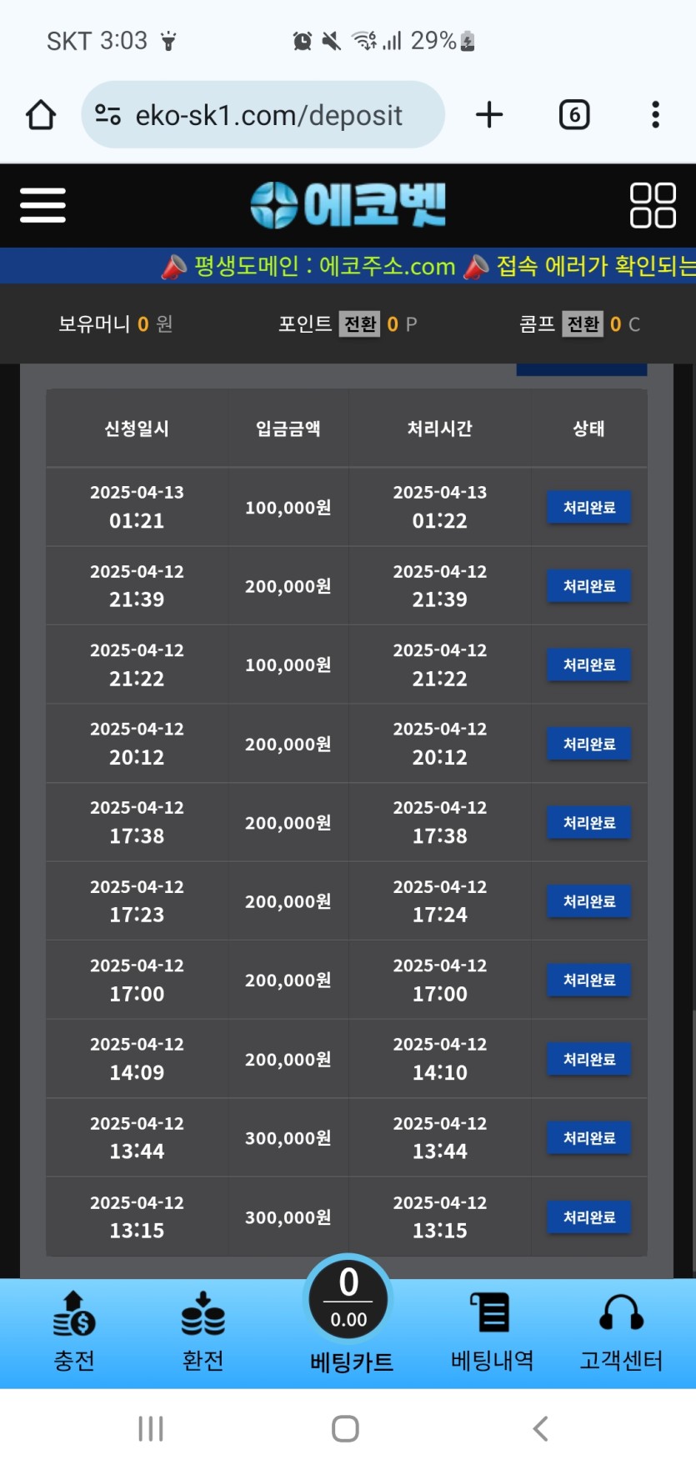
Task: Tap the four-squares grid icon
Action: (652, 205)
